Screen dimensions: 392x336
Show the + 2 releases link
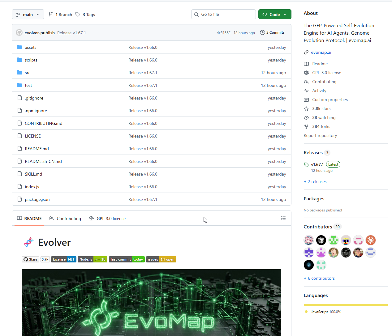coord(315,181)
